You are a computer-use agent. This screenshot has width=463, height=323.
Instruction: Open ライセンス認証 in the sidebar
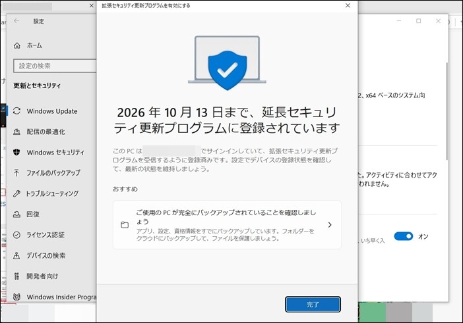coord(46,235)
